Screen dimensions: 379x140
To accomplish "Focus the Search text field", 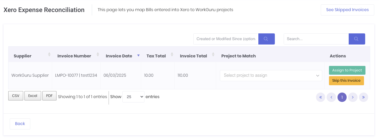I will (x=316, y=39).
